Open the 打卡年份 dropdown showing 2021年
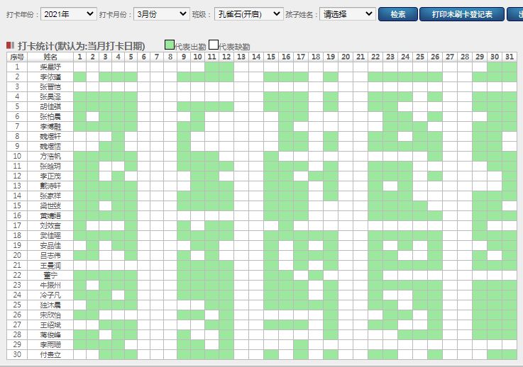The height and width of the screenshot is (367, 523). point(68,14)
